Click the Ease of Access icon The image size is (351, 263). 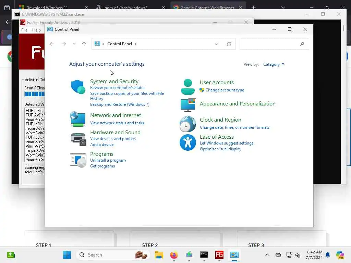click(187, 142)
